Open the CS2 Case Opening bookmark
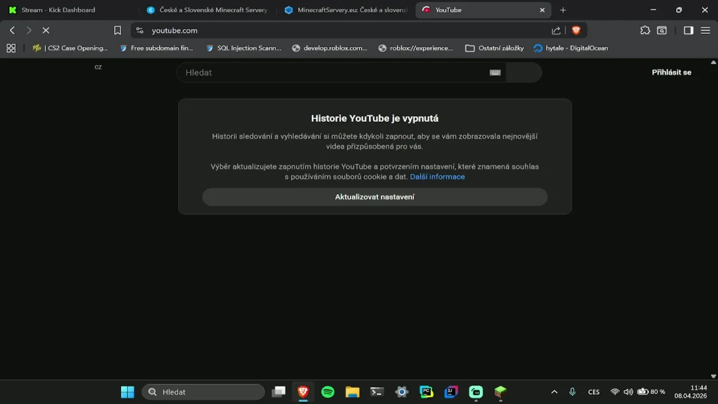Viewport: 718px width, 404px height. point(70,48)
